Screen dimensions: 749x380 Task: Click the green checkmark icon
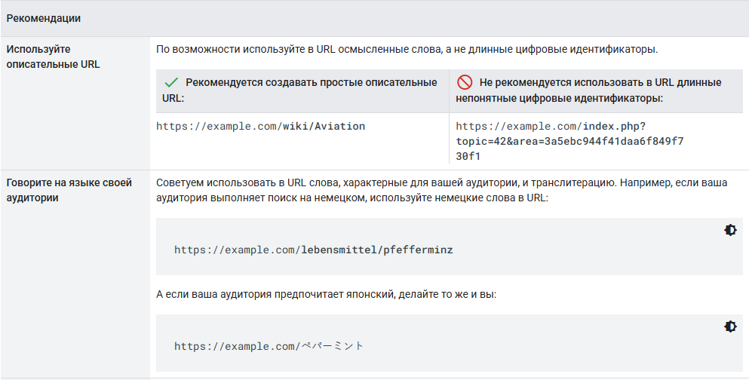tap(170, 82)
